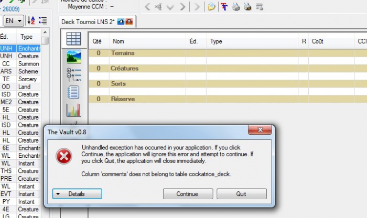The height and width of the screenshot is (218, 367).
Task: Click the scroll-up arrow of card list
Action: 45,32
